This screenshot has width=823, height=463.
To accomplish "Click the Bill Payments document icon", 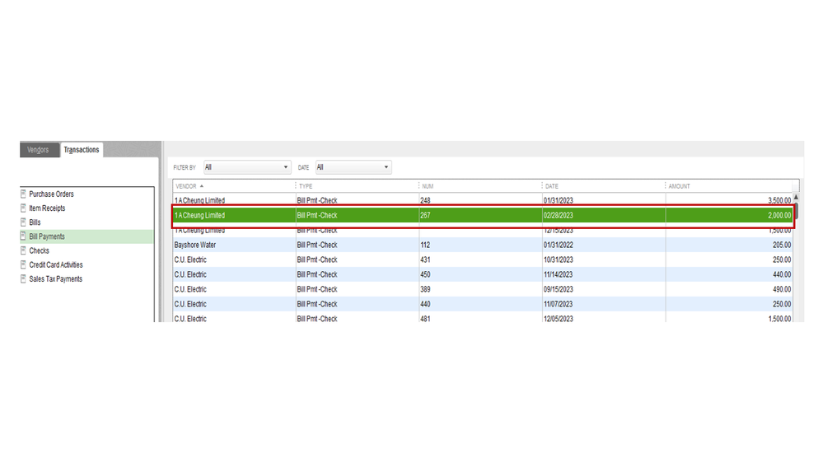I will click(23, 236).
